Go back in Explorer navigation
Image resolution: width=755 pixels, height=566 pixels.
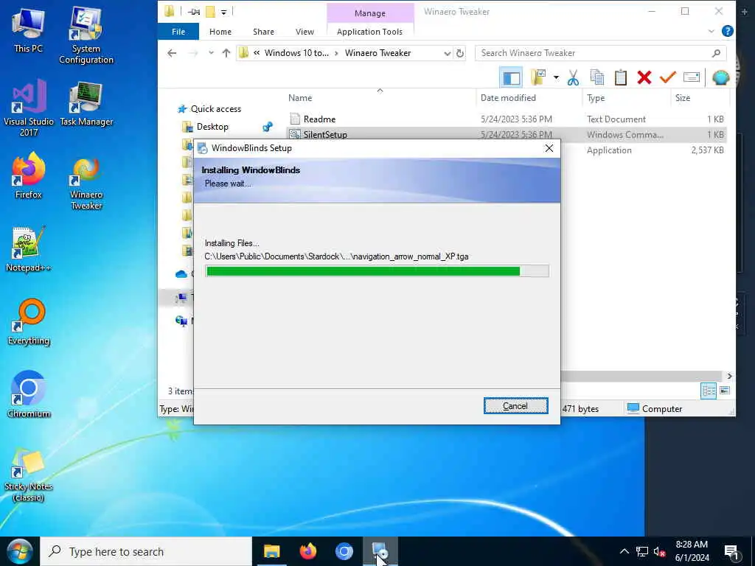172,53
